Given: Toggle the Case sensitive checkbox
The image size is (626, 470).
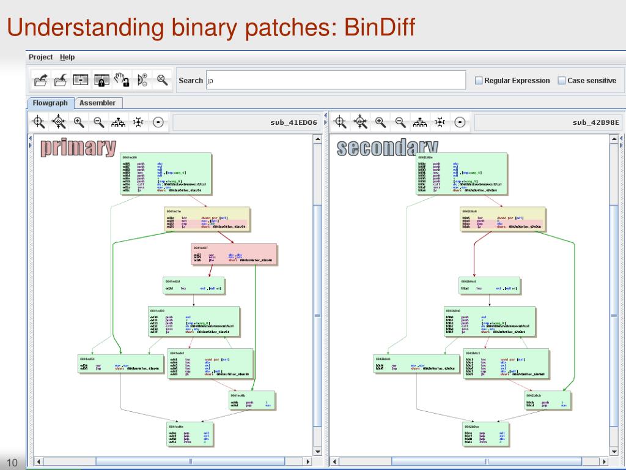Looking at the screenshot, I should click(562, 81).
